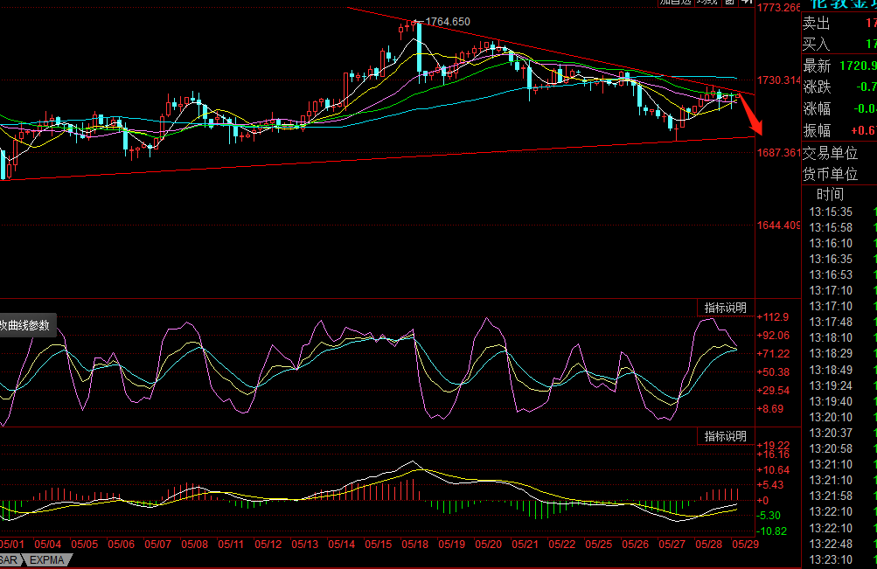Click the 涨幅 percent change label
877x569 pixels.
point(818,108)
